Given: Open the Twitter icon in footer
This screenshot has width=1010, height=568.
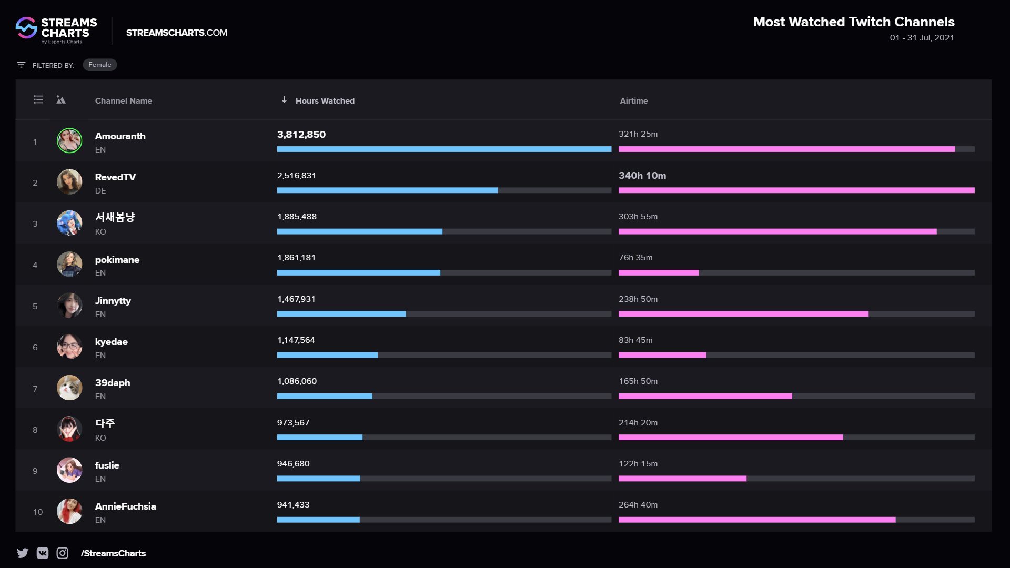Looking at the screenshot, I should [x=23, y=553].
